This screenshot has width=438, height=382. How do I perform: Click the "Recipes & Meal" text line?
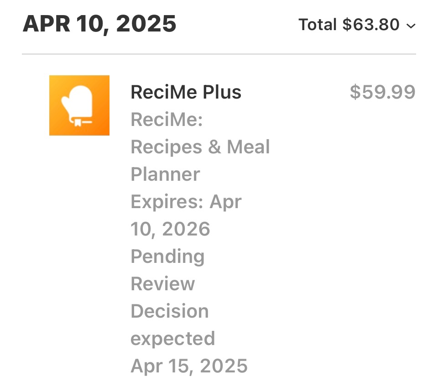200,147
